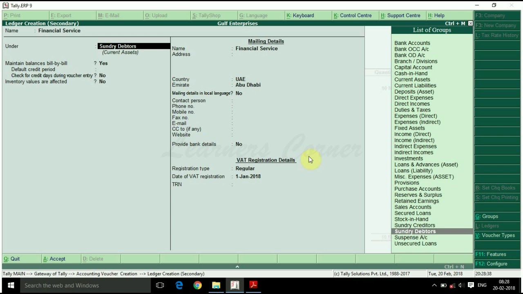Open volume control in system tray
This screenshot has width=523, height=294.
[461, 285]
